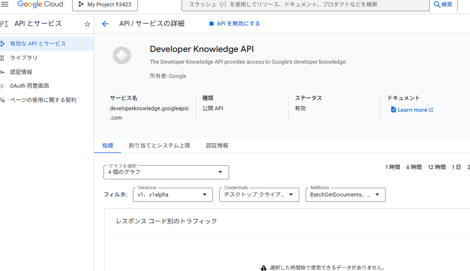Screen dimensions: 470x271
Task: Select the 1 時間 time range
Action: tap(392, 167)
